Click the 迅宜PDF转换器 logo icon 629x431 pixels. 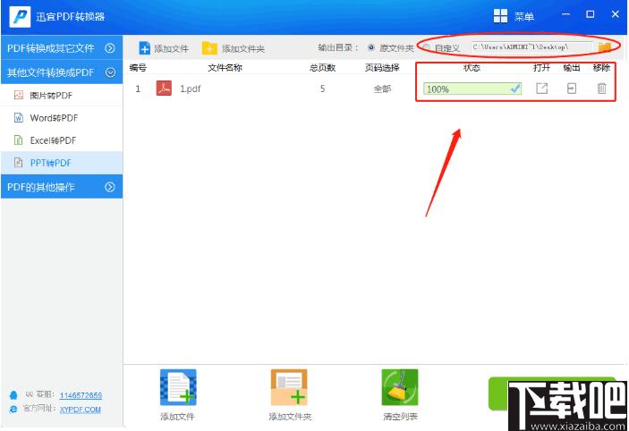(20, 16)
